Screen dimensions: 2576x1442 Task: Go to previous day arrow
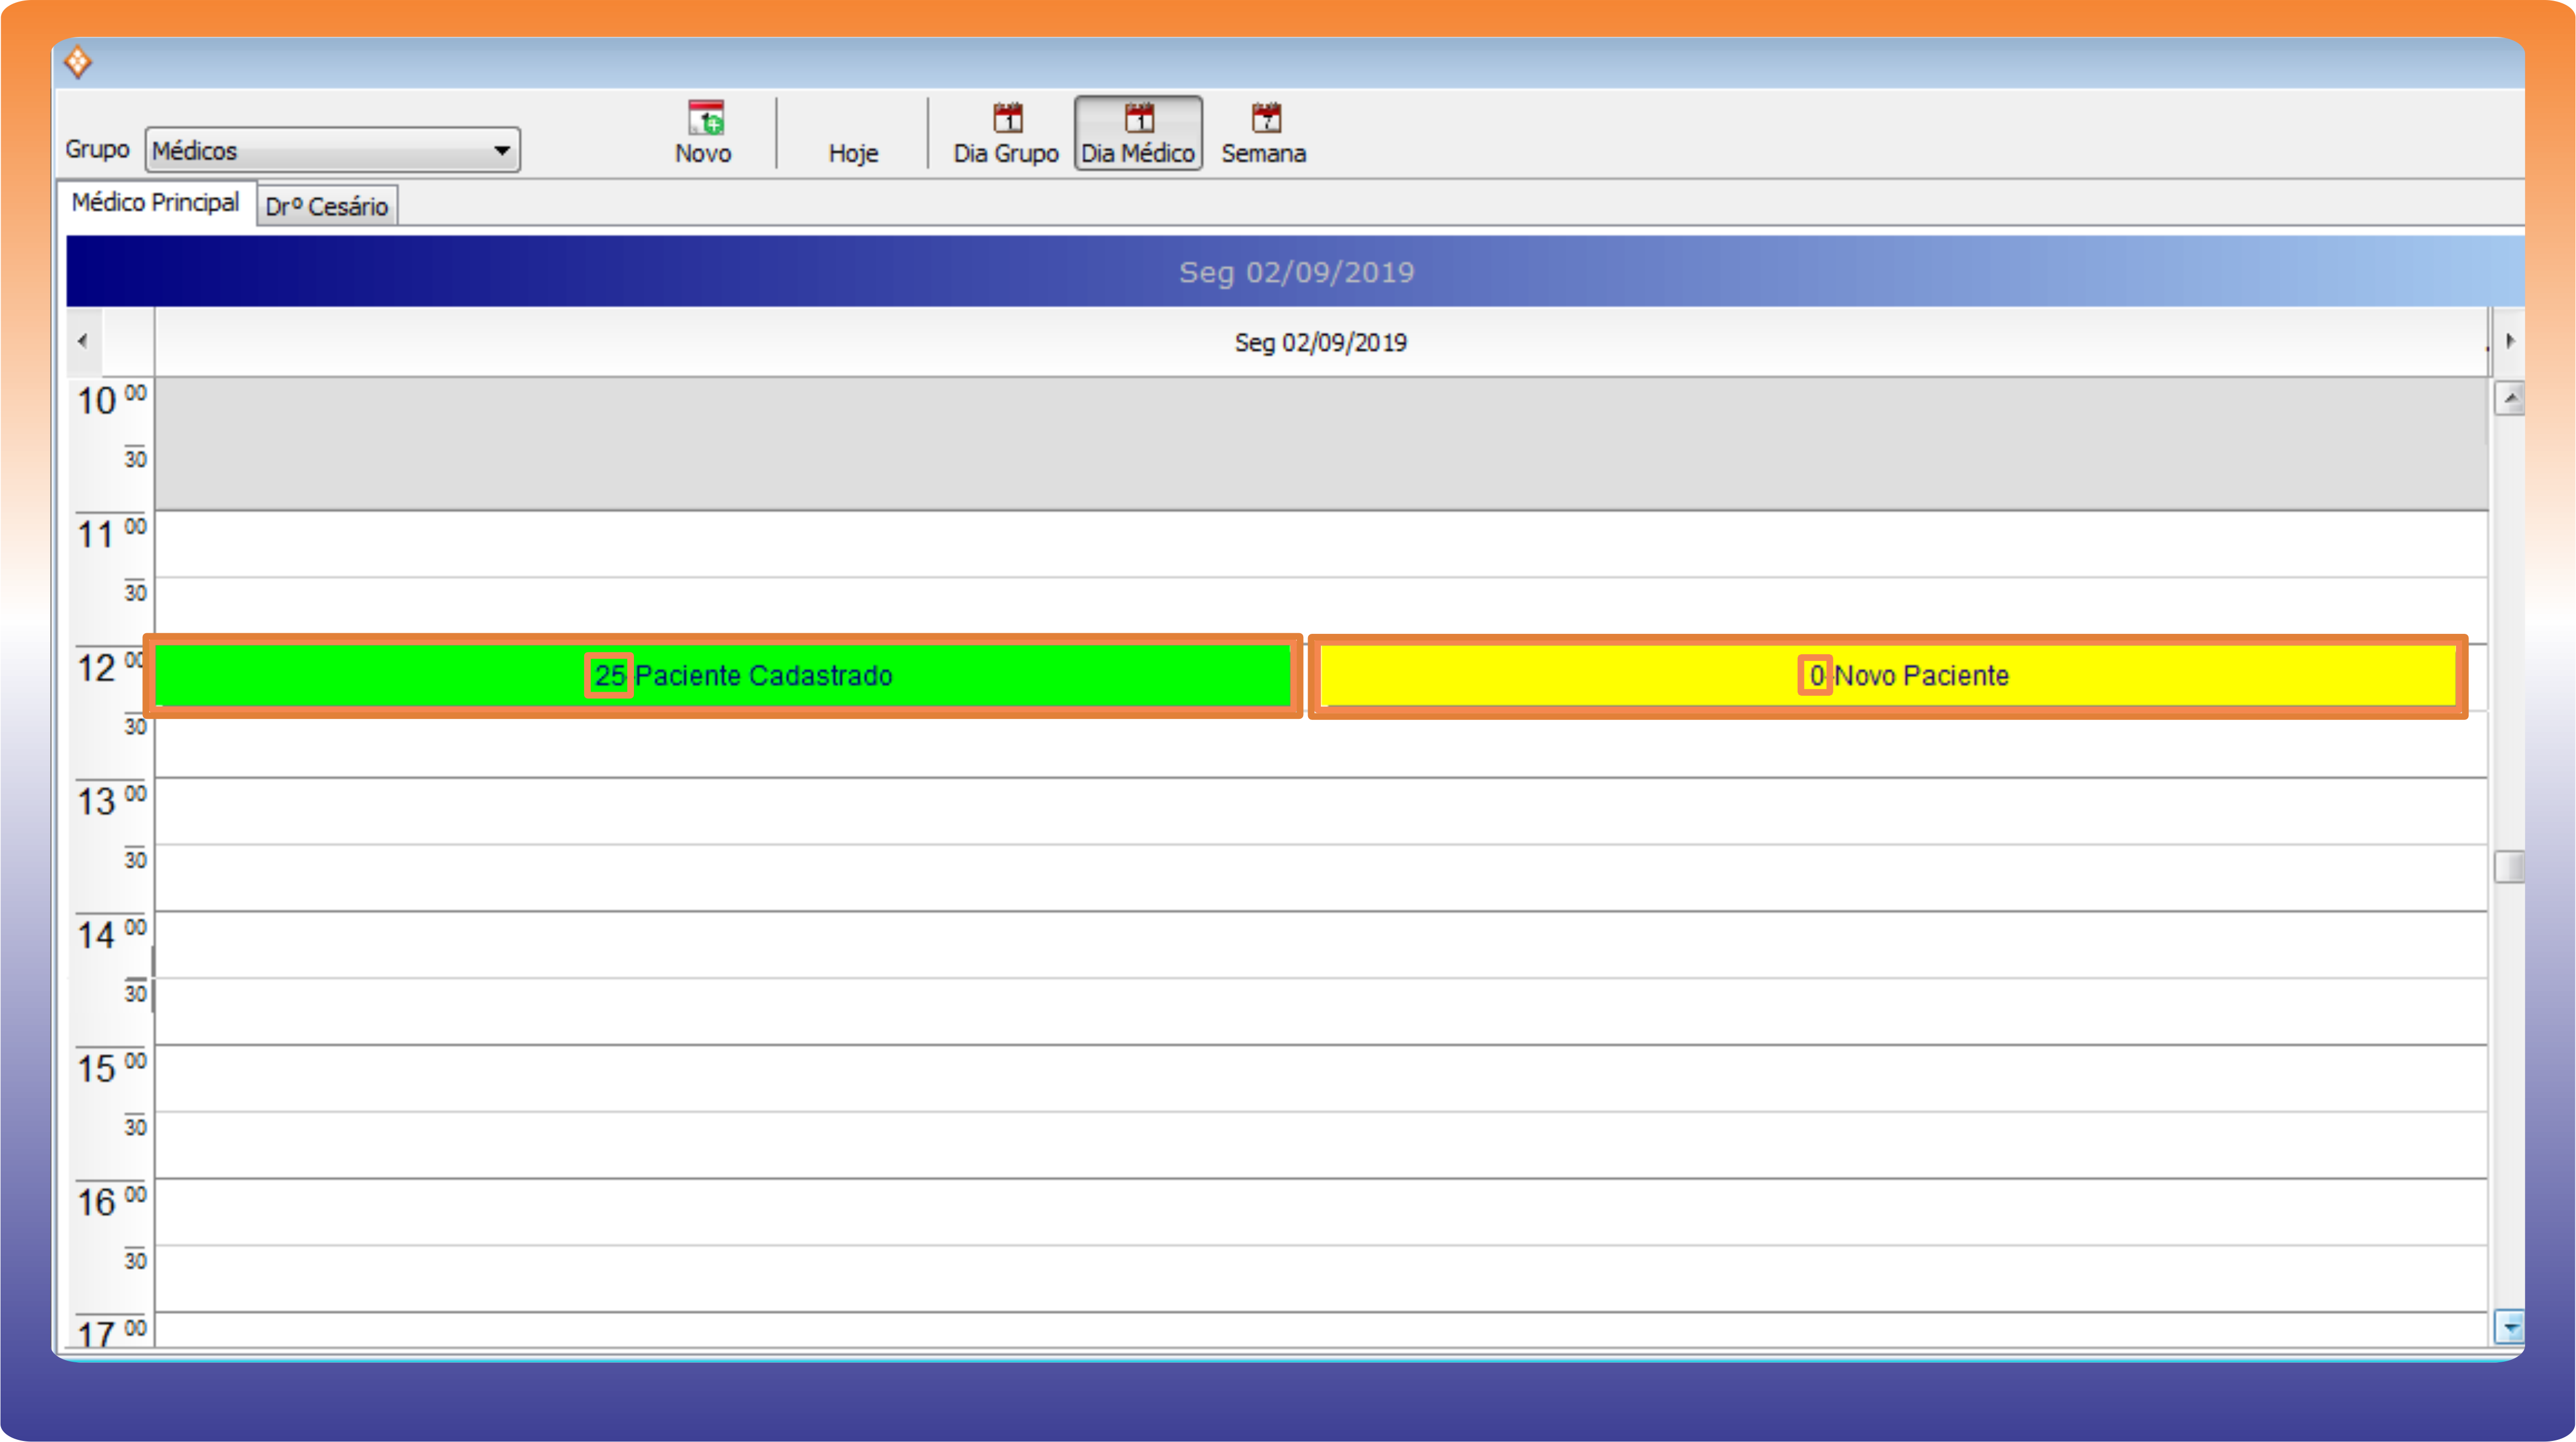[x=83, y=341]
